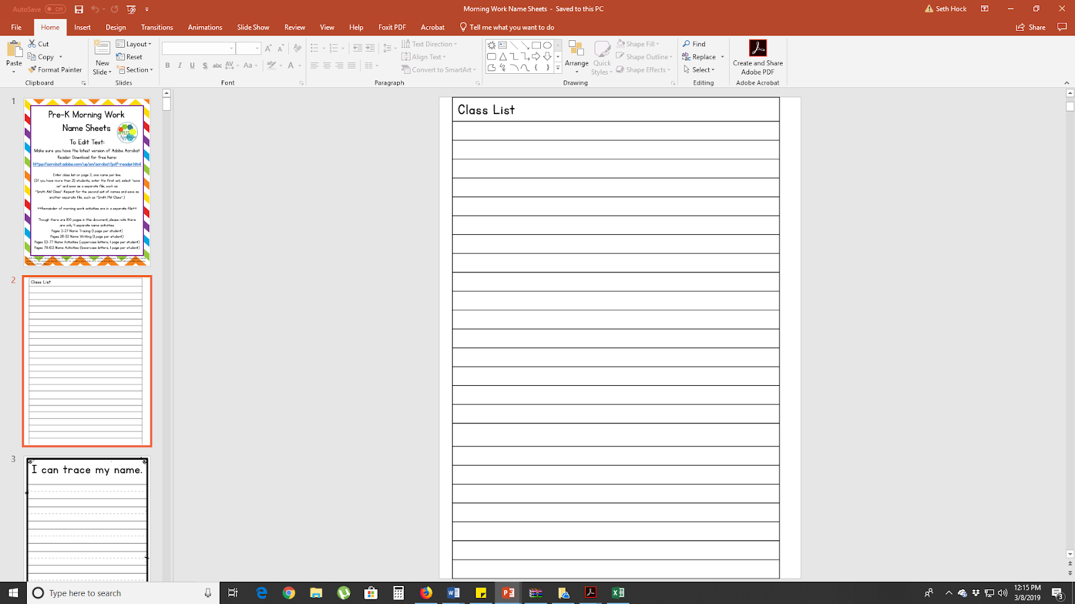Open the font name combo box
The image size is (1075, 604).
[x=198, y=48]
